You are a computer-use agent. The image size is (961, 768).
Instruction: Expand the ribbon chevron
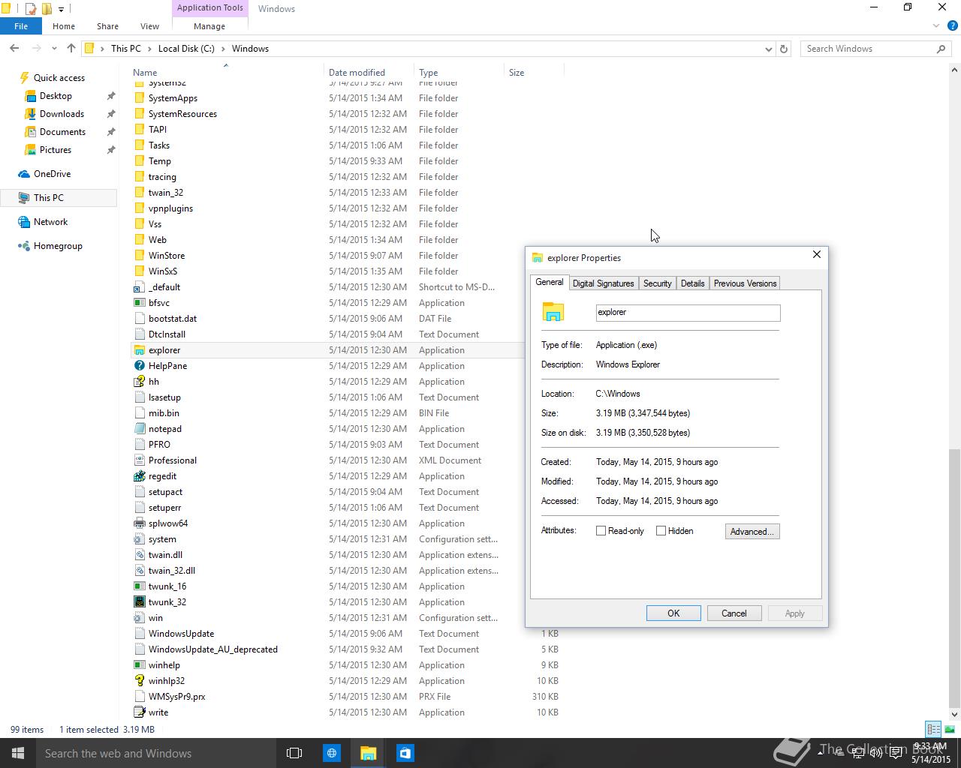tap(936, 26)
